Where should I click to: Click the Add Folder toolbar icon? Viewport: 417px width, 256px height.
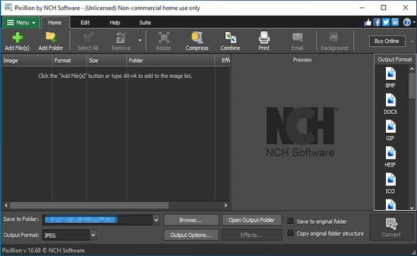[x=51, y=41]
